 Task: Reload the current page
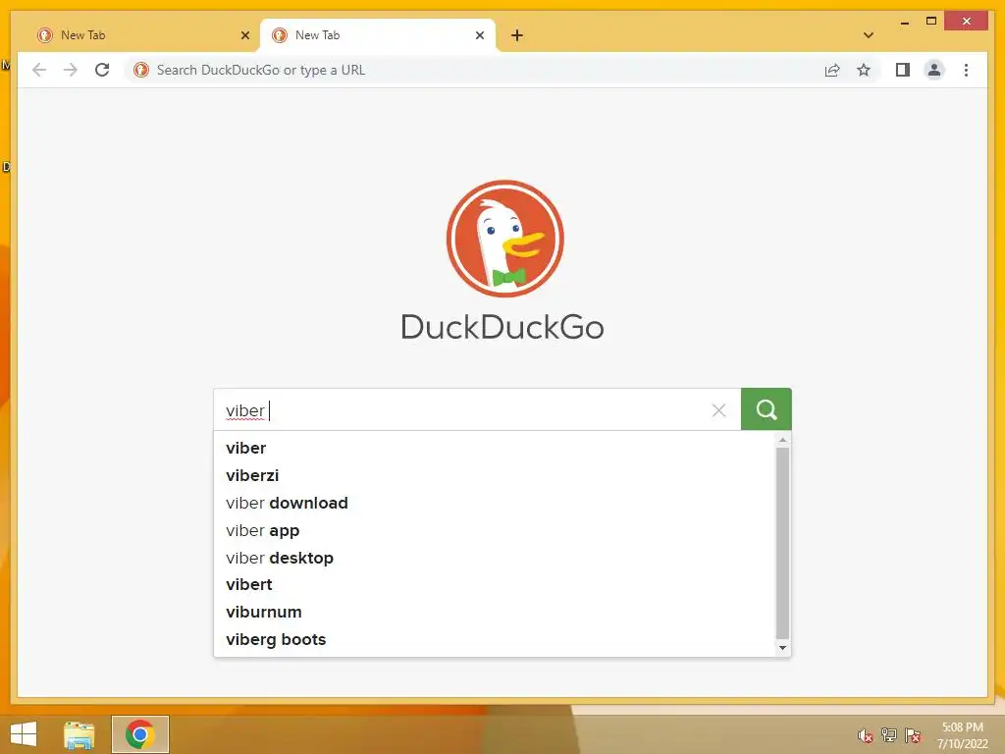coord(102,70)
